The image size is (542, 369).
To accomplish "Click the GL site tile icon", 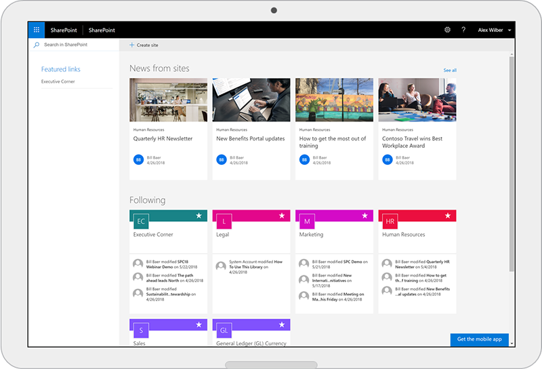I will (x=224, y=330).
